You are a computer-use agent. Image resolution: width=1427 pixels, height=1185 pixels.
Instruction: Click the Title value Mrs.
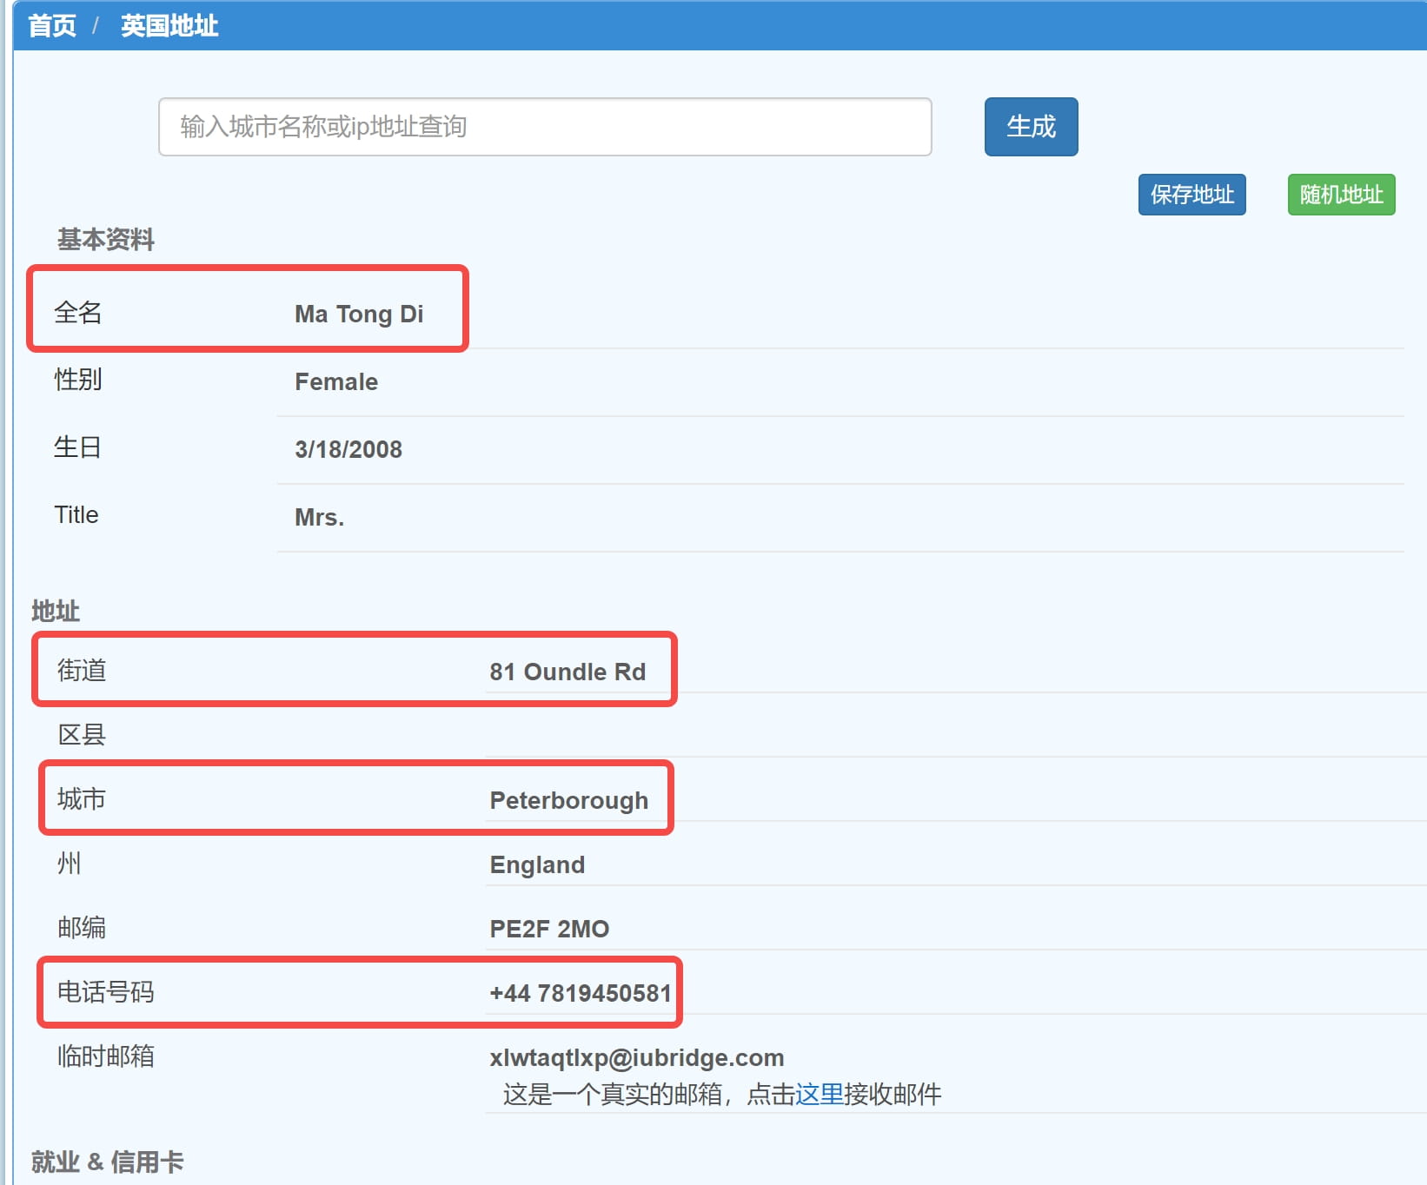320,517
